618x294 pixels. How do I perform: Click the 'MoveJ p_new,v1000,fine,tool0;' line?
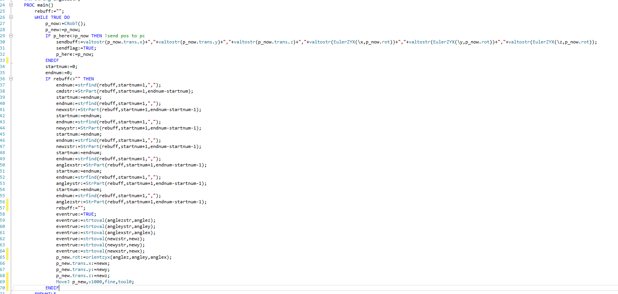(x=95, y=282)
